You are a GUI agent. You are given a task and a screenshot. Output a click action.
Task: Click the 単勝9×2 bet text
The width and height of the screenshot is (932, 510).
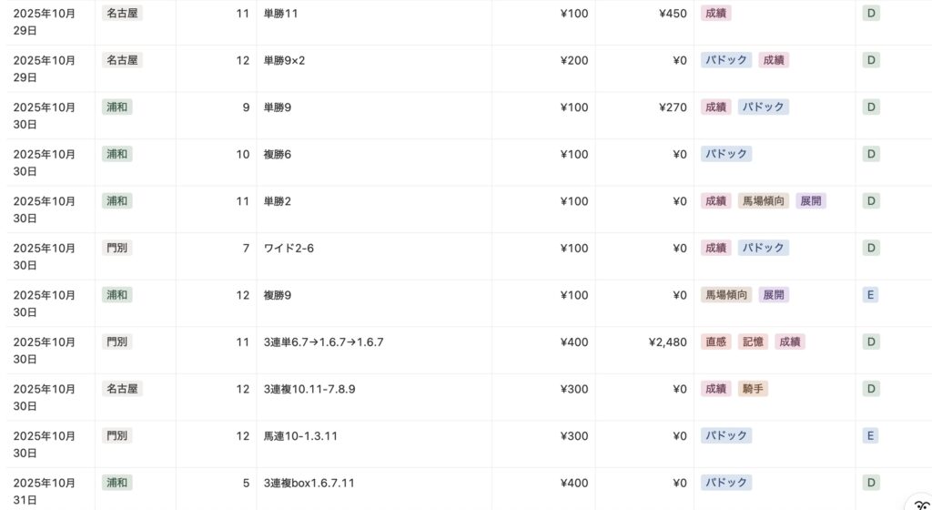click(284, 60)
